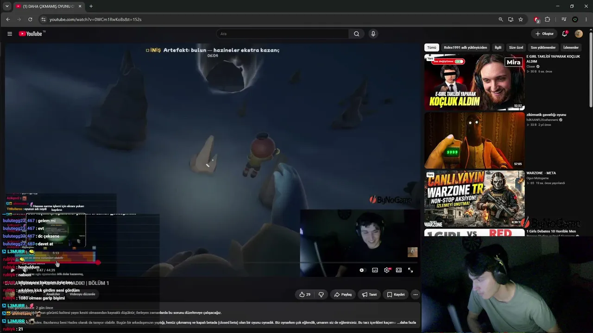The image size is (593, 333).
Task: Switch the player to theater mode
Action: tap(398, 270)
